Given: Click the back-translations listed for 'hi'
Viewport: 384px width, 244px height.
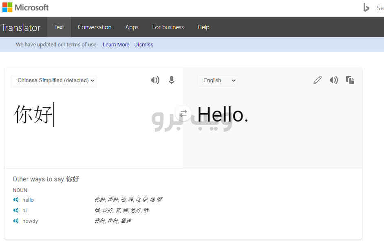Looking at the screenshot, I should (x=122, y=210).
